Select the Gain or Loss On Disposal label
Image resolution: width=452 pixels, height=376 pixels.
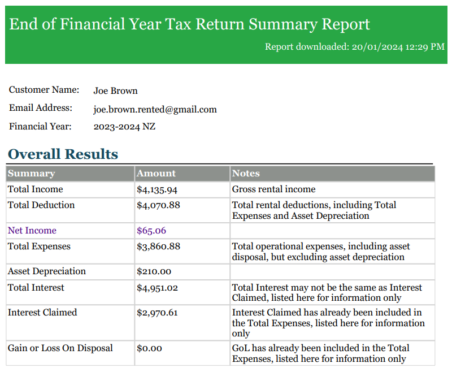[x=60, y=348]
